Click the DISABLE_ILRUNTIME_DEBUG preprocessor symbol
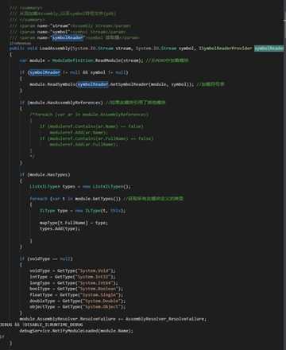The width and height of the screenshot is (286, 350). coord(54,325)
